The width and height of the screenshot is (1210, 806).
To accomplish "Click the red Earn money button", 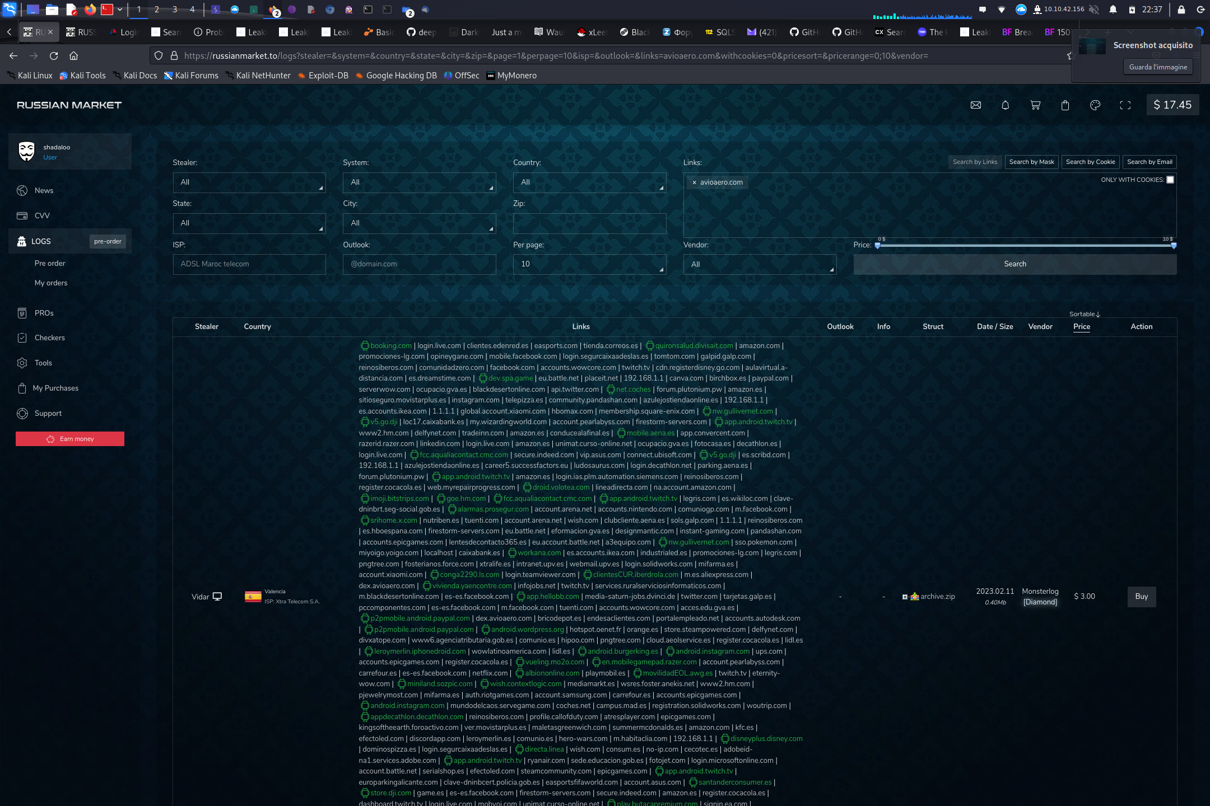I will [70, 439].
